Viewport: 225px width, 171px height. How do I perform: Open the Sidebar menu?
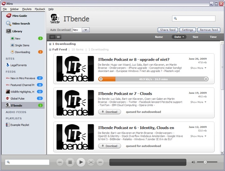click(x=15, y=9)
